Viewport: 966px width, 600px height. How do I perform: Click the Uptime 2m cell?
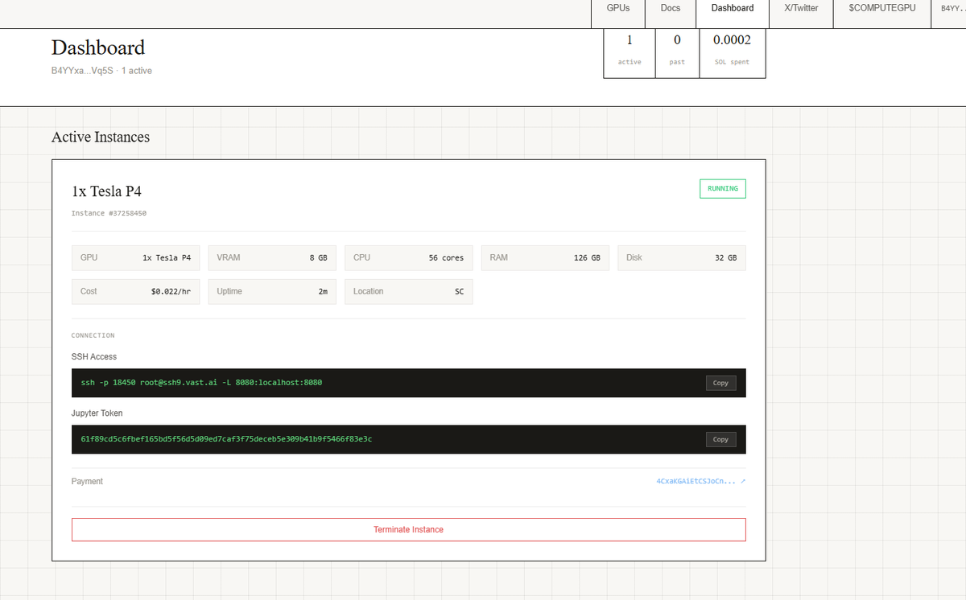[272, 291]
